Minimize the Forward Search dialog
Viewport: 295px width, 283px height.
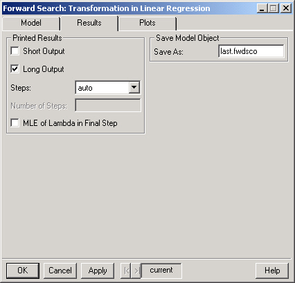pos(262,8)
